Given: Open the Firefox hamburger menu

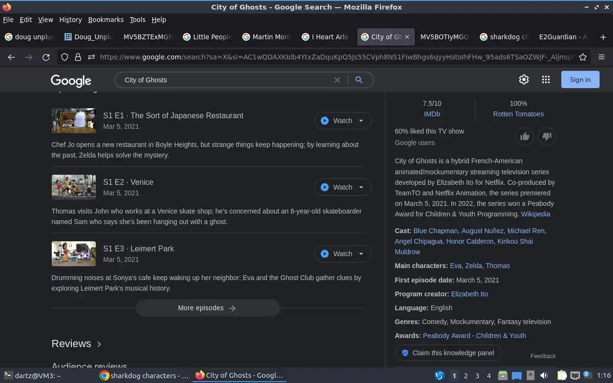Looking at the screenshot, I should coord(602,57).
